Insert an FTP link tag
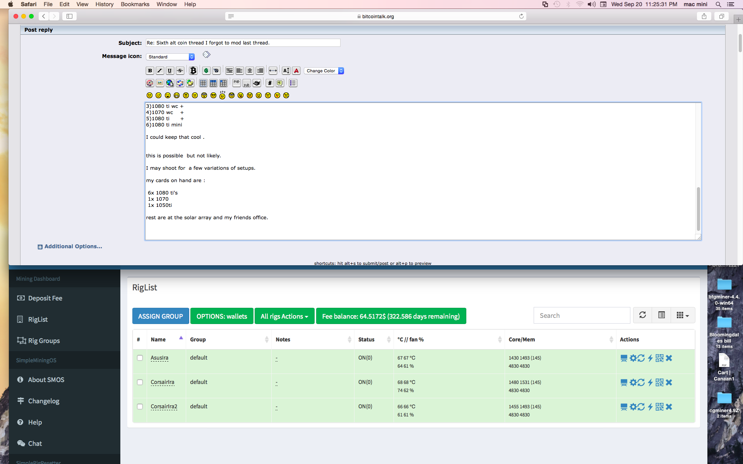Image resolution: width=743 pixels, height=464 pixels. tap(190, 83)
